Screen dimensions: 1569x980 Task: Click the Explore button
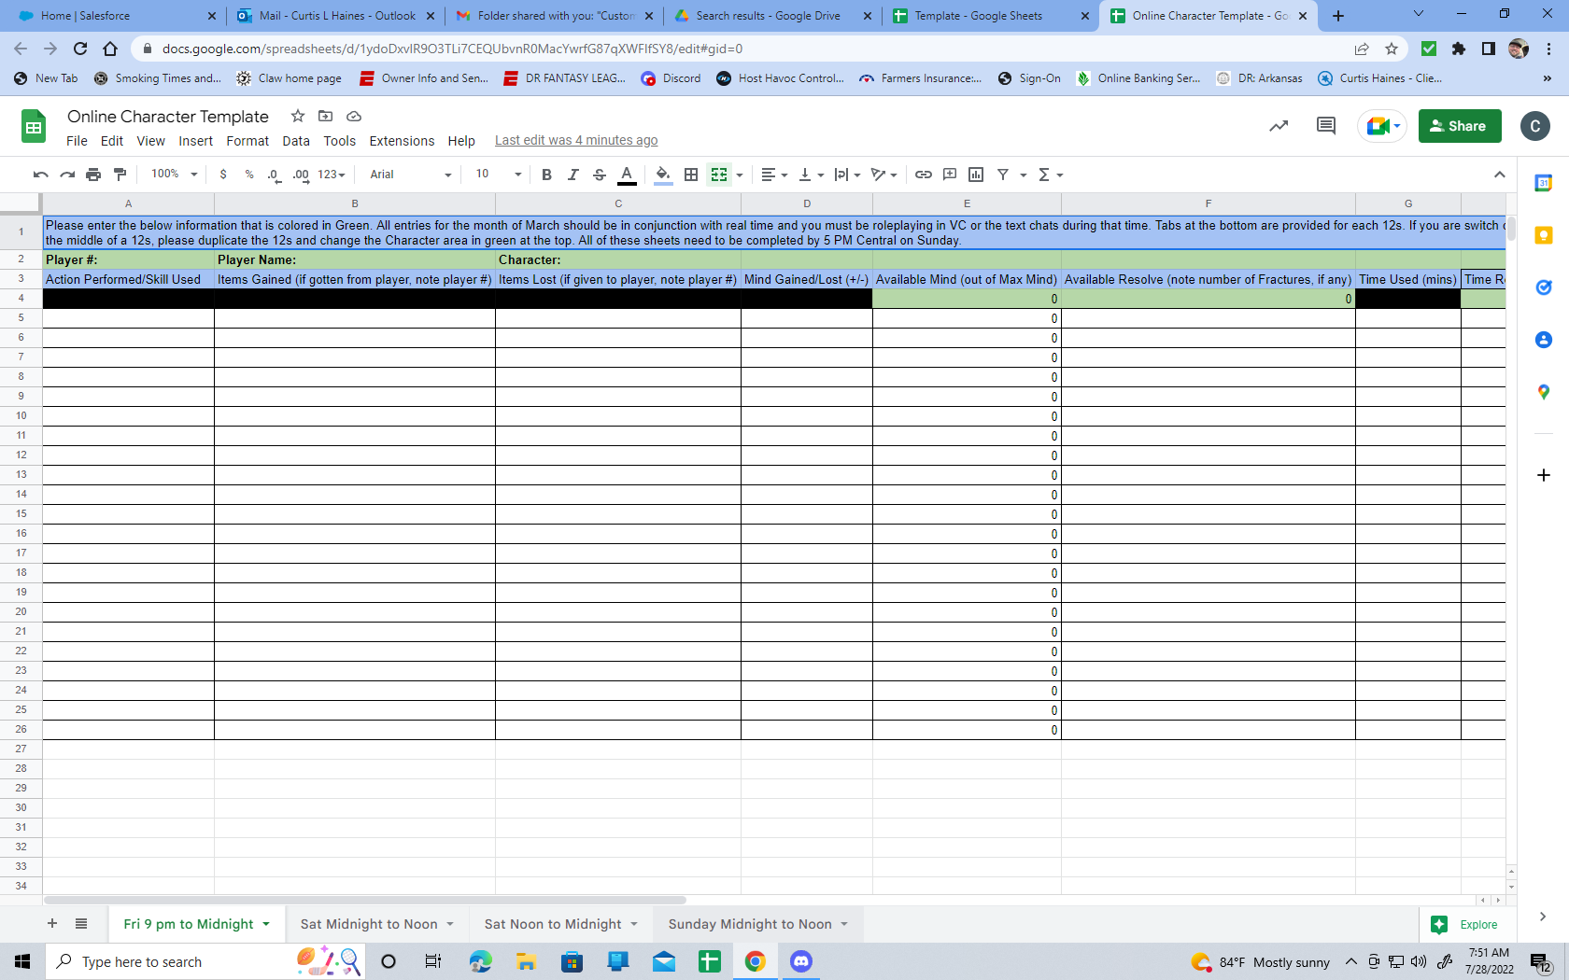[x=1464, y=924]
